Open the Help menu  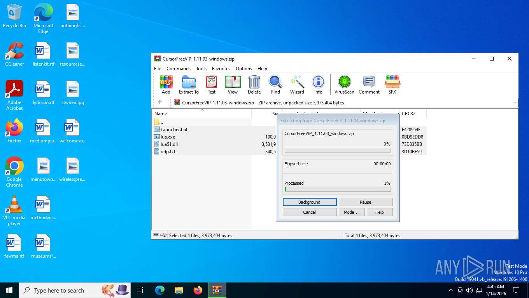tap(262, 69)
